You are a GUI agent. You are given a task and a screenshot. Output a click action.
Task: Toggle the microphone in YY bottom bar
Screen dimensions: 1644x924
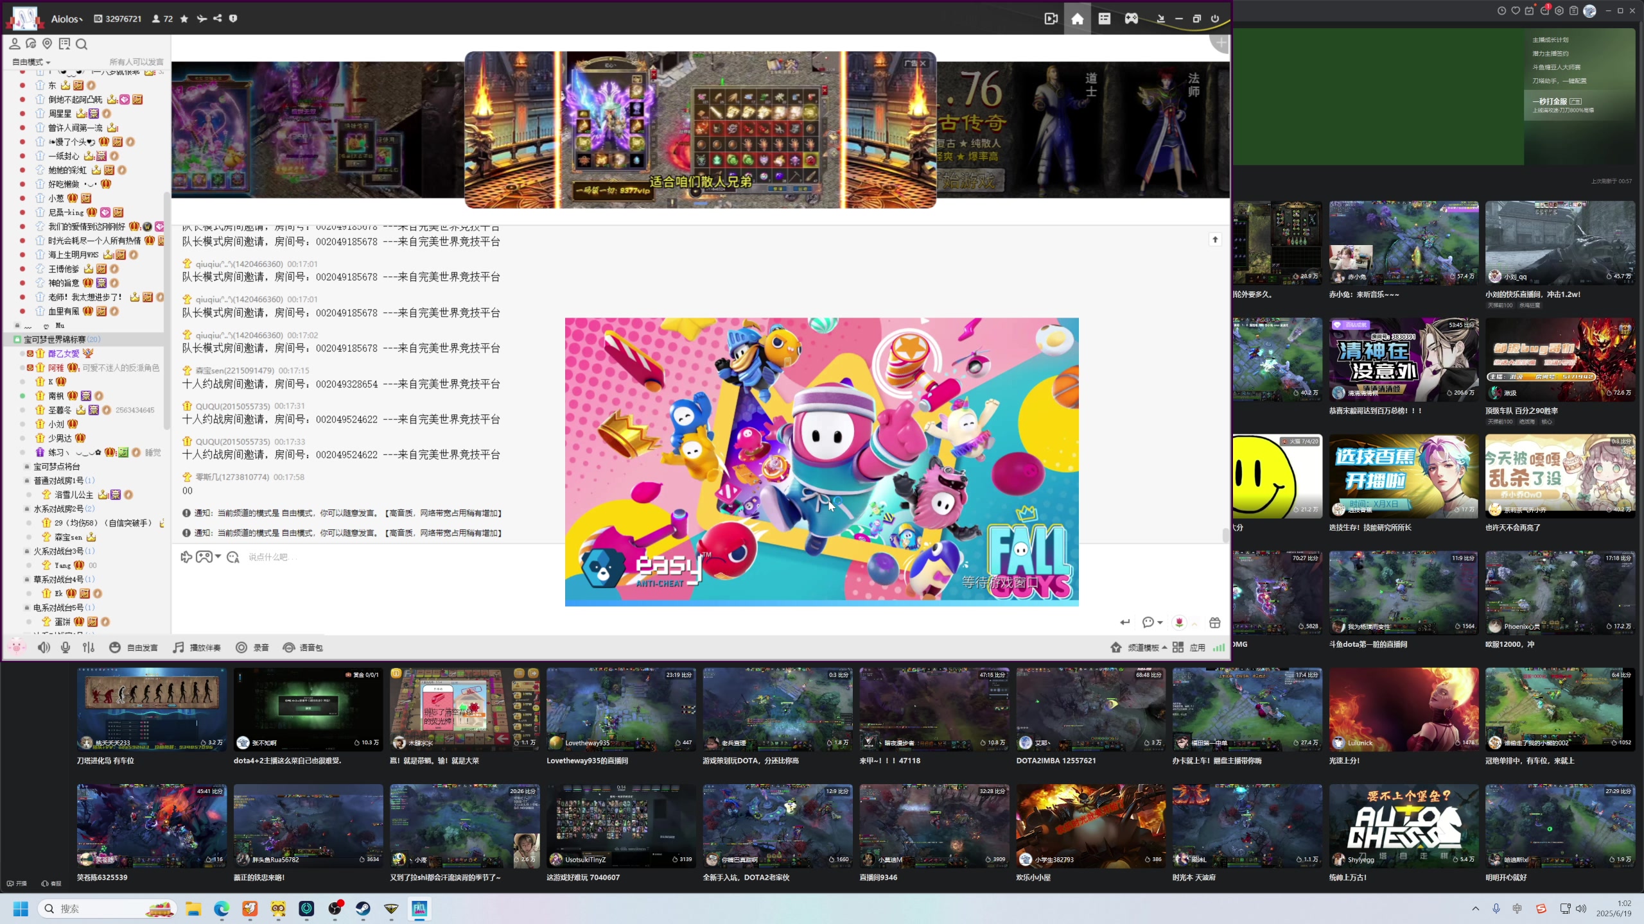(66, 647)
